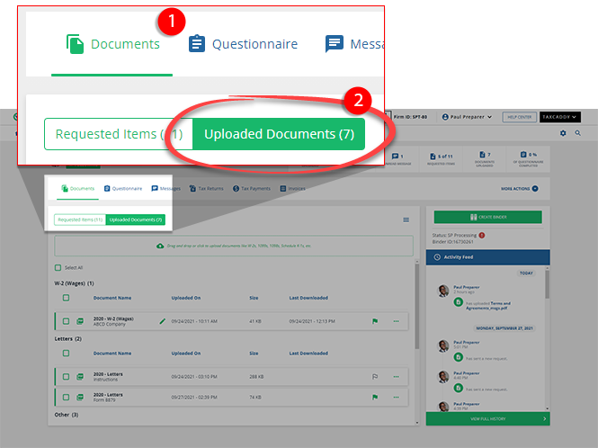Click the Activity Feed clock icon
This screenshot has height=448, width=598.
(437, 257)
